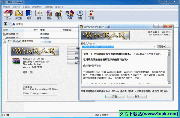Click the computer icon in address bar

pyautogui.click(x=14, y=24)
